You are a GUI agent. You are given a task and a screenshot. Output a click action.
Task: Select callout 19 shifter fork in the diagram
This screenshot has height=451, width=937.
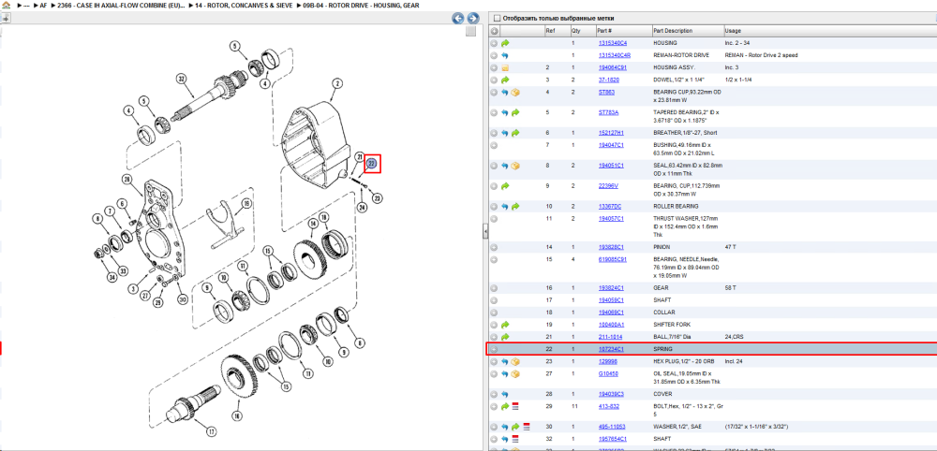(245, 203)
